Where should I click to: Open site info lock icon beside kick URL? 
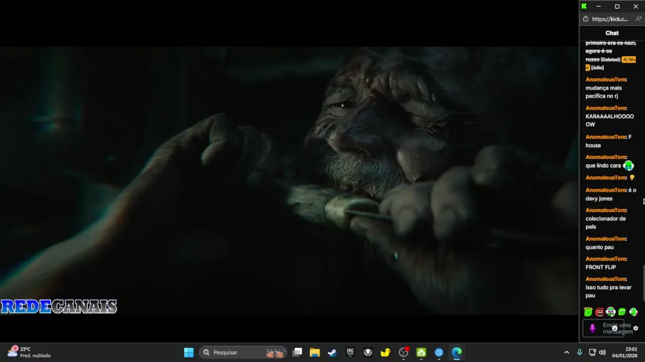point(586,19)
